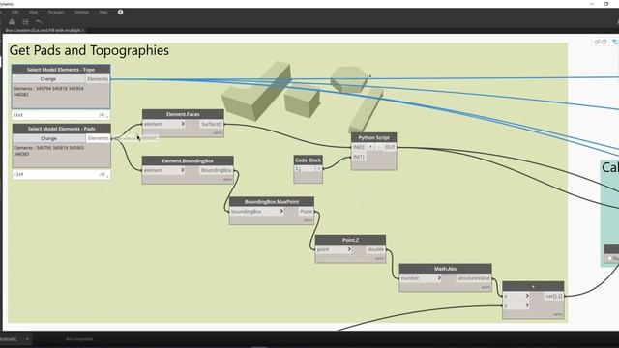619x348 pixels.
Task: Expand y port chevron on + node
Action: [x=526, y=305]
